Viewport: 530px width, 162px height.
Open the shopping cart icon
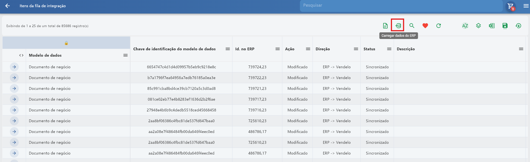coord(511,6)
